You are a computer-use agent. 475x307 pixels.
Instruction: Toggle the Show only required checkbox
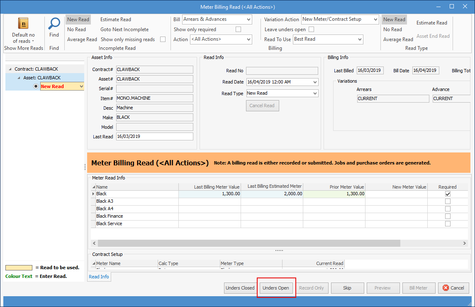(x=239, y=29)
